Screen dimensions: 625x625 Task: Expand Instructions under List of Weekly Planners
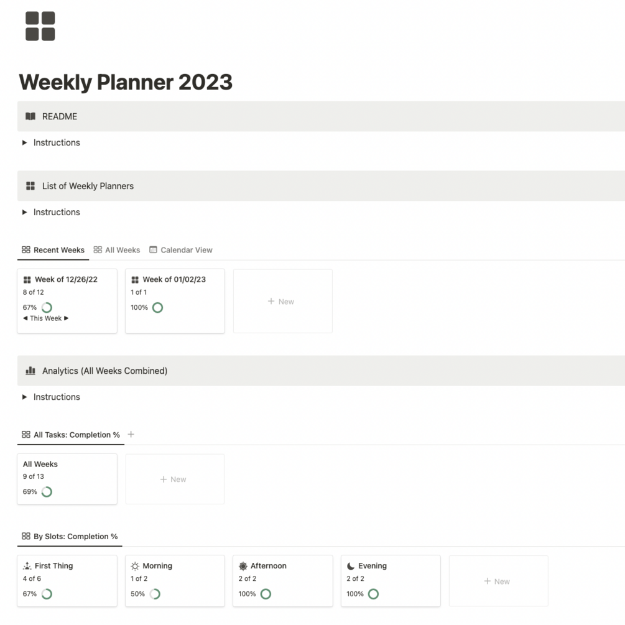25,212
